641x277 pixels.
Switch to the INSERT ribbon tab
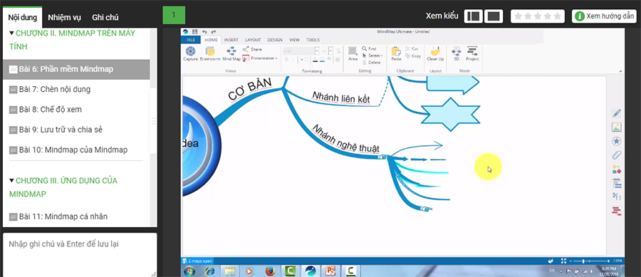[231, 40]
